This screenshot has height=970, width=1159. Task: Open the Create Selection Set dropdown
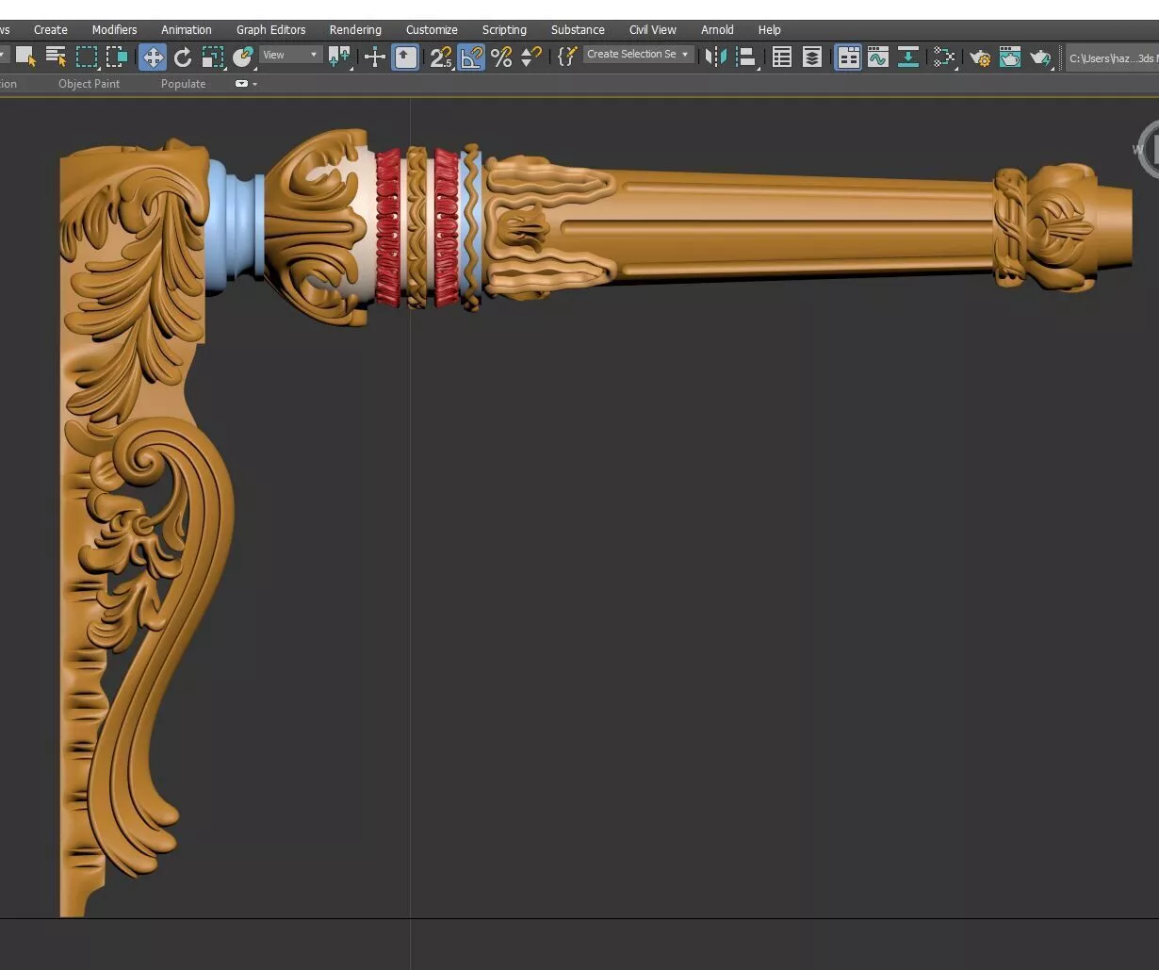point(638,55)
